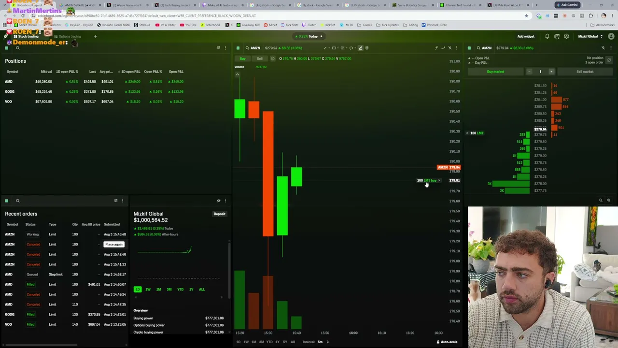Image resolution: width=618 pixels, height=348 pixels.
Task: Click the layout icon next to the bell
Action: click(x=557, y=36)
